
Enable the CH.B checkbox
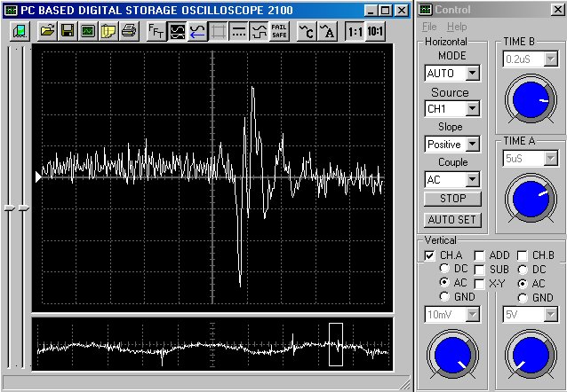(x=523, y=255)
